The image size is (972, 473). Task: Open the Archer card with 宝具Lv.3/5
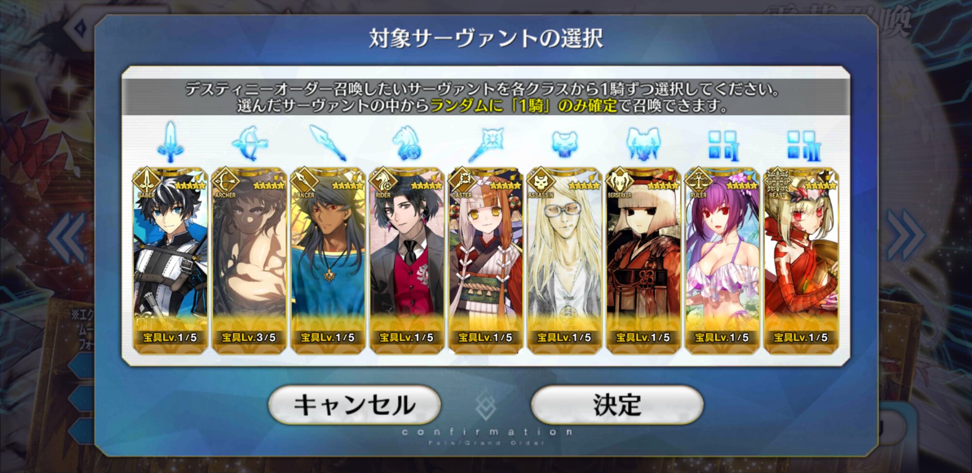click(x=249, y=260)
